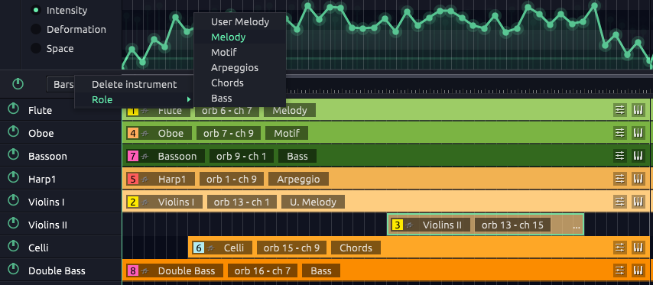Open the Bars dropdown
The image size is (653, 285).
coord(61,85)
